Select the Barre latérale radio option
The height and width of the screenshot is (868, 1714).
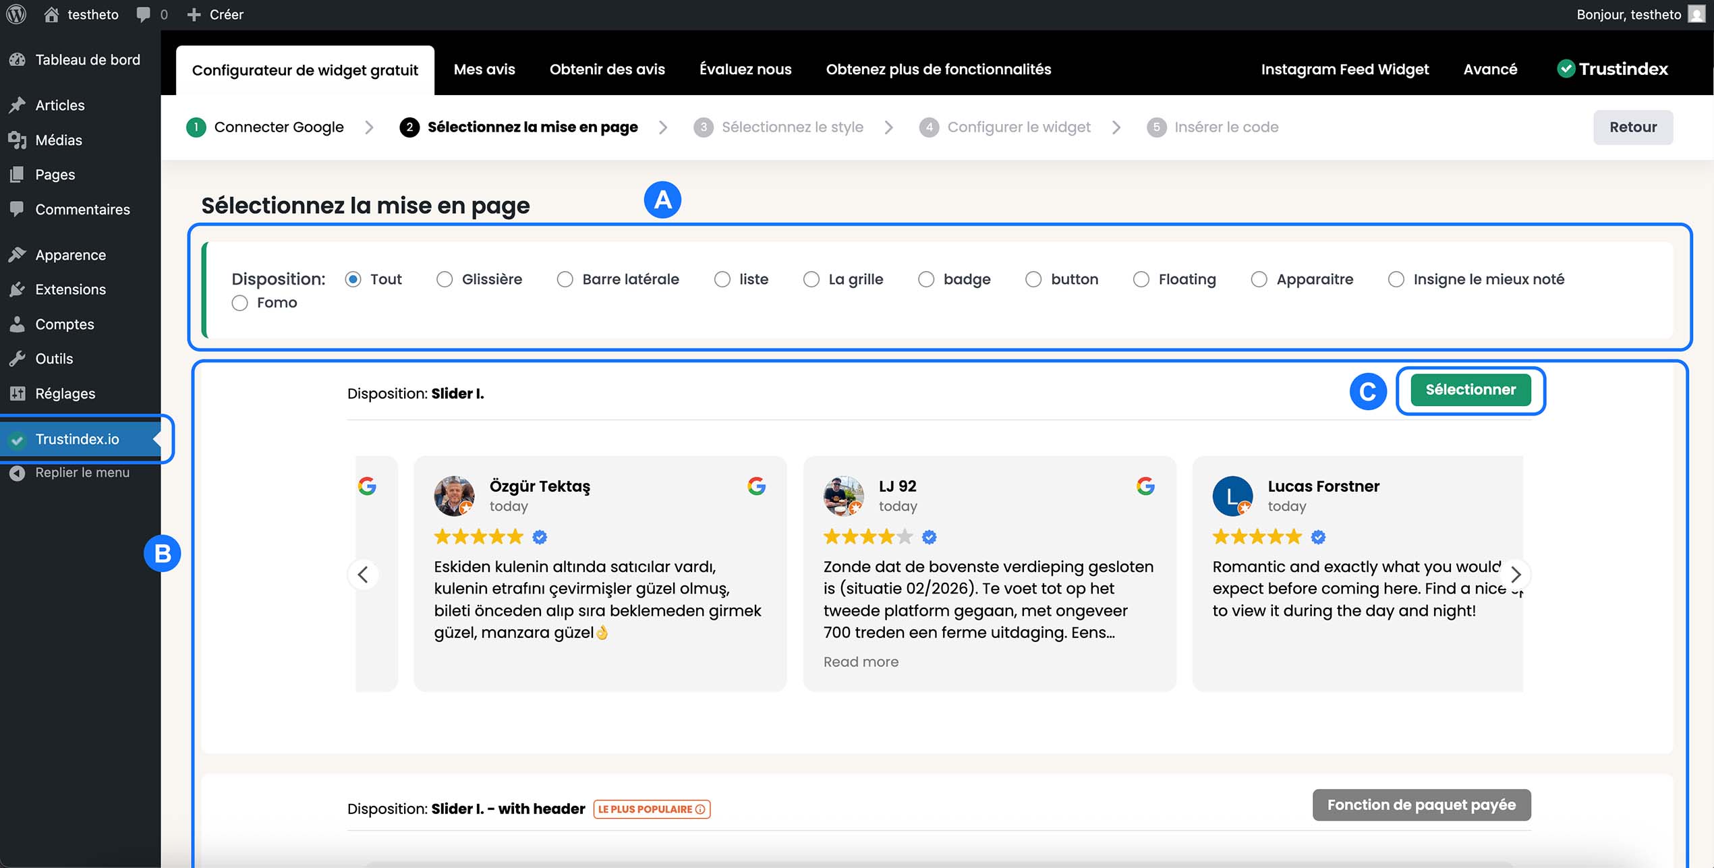click(565, 279)
